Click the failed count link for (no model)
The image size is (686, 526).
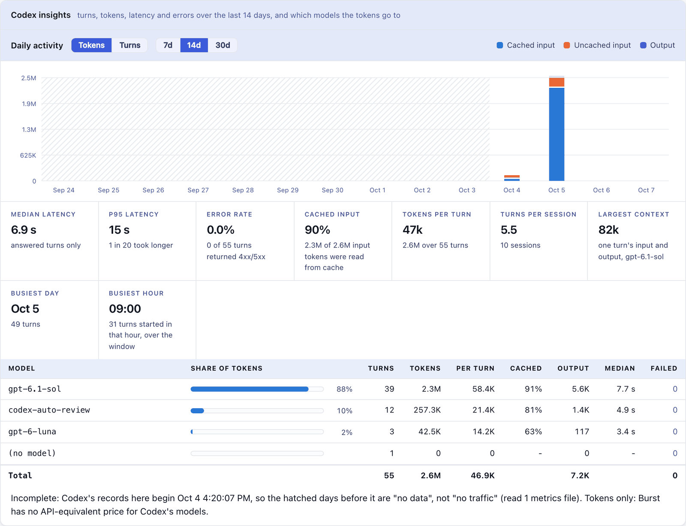[675, 453]
